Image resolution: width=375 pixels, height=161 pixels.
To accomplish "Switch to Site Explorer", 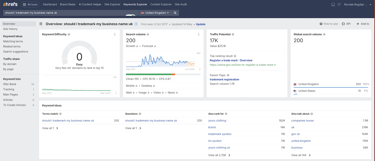I will point(112,4).
